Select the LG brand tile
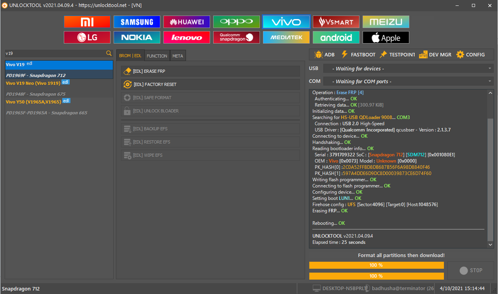The width and height of the screenshot is (498, 294). (87, 37)
